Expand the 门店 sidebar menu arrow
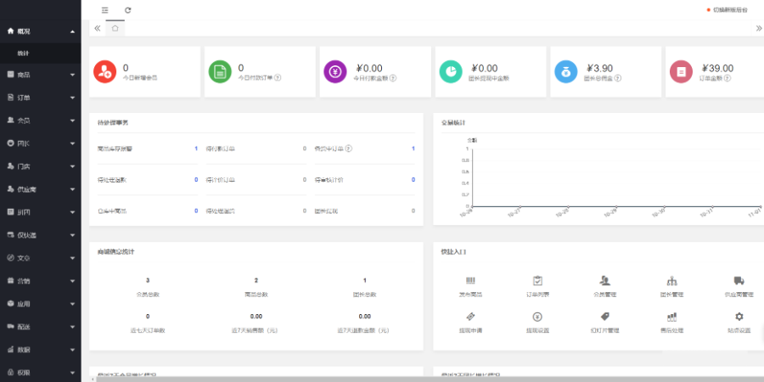764x382 pixels. click(73, 166)
